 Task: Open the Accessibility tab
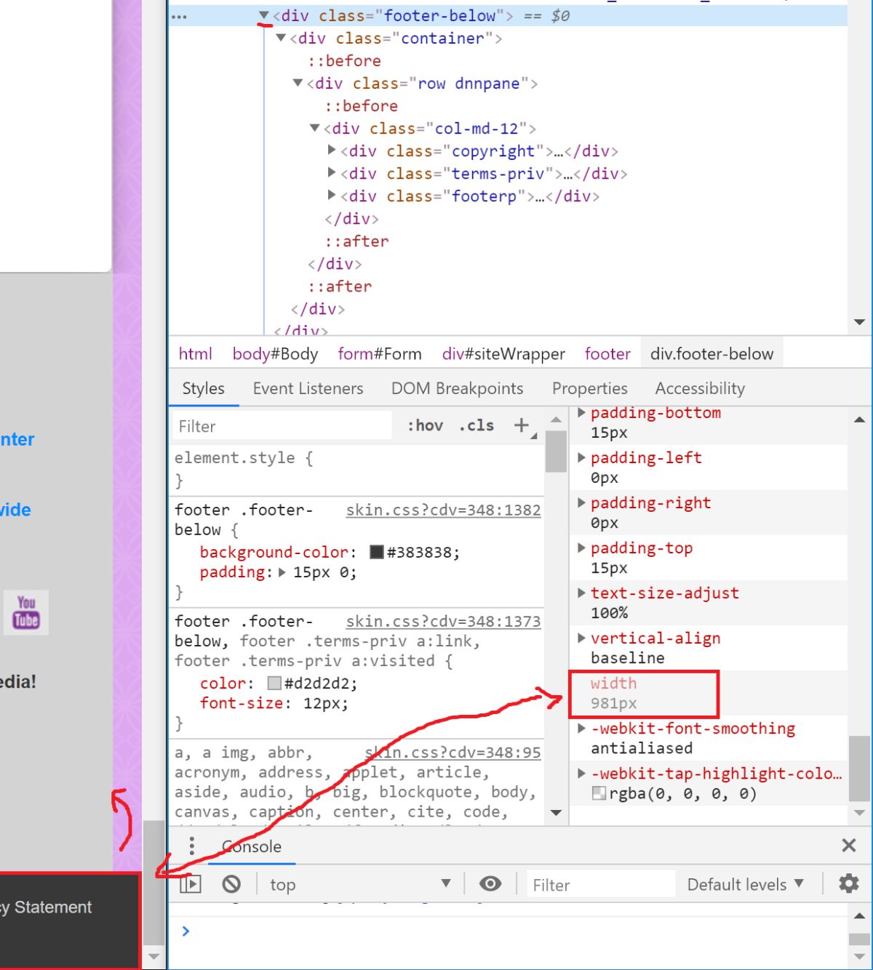pyautogui.click(x=700, y=388)
